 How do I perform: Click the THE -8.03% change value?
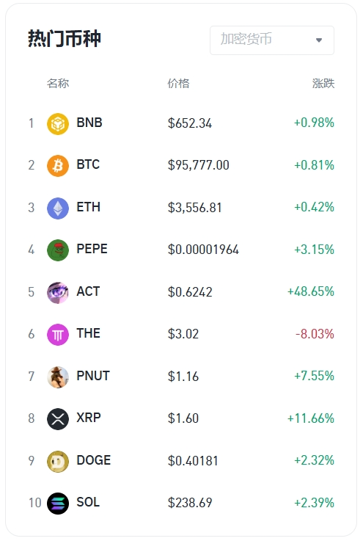(x=315, y=334)
